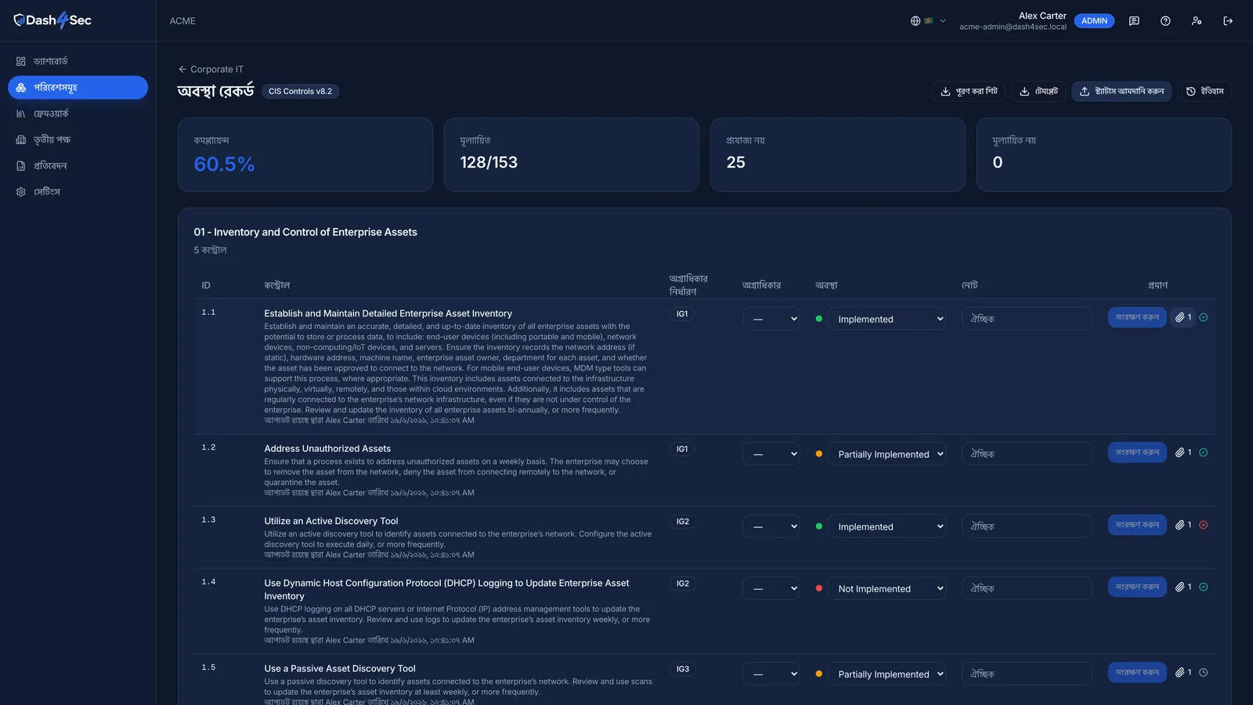Open attachments paperclip for control 1.2
The image size is (1253, 705).
tap(1183, 452)
